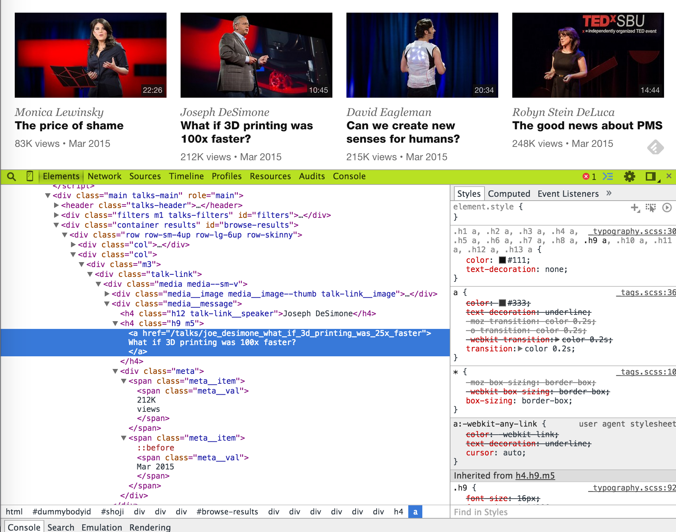Image resolution: width=676 pixels, height=532 pixels.
Task: Open typography.scss:30 source link
Action: coord(632,231)
